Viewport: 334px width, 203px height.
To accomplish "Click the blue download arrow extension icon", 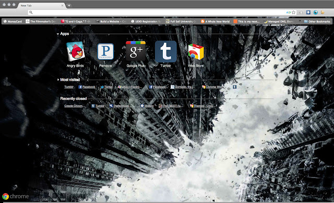I will pos(308,12).
